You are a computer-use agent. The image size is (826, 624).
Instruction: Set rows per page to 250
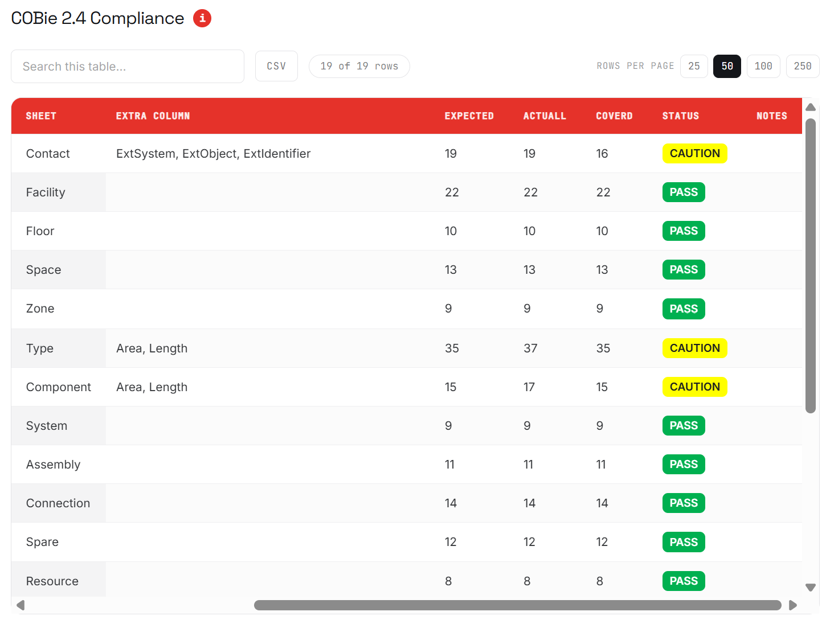pos(803,66)
